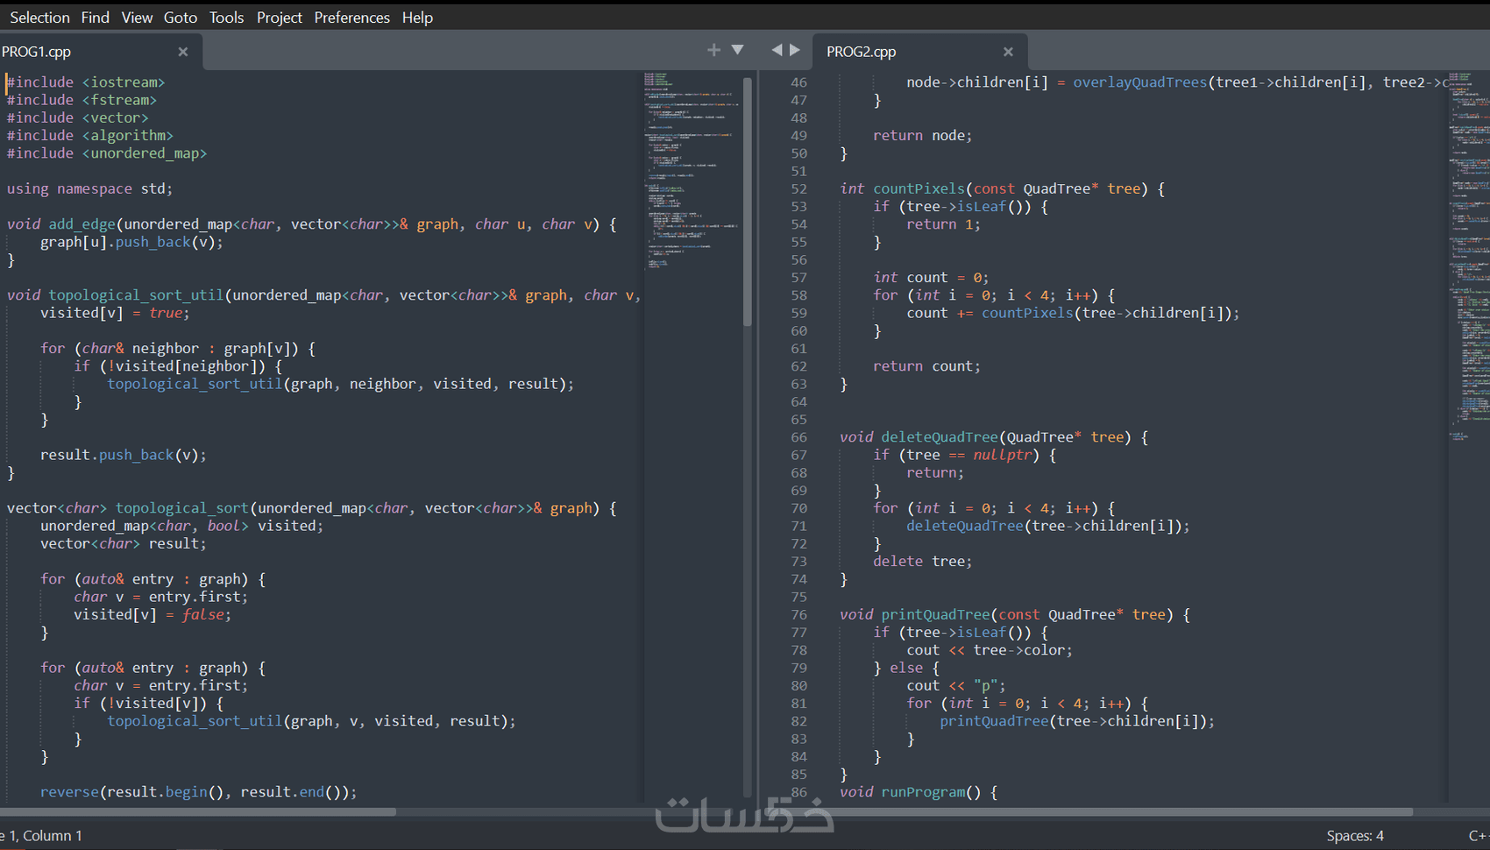Viewport: 1490px width, 850px height.
Task: Open the Preferences menu
Action: (x=351, y=17)
